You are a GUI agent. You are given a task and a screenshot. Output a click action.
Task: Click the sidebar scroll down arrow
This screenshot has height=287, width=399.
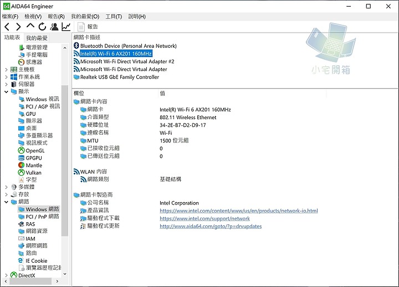point(65,274)
